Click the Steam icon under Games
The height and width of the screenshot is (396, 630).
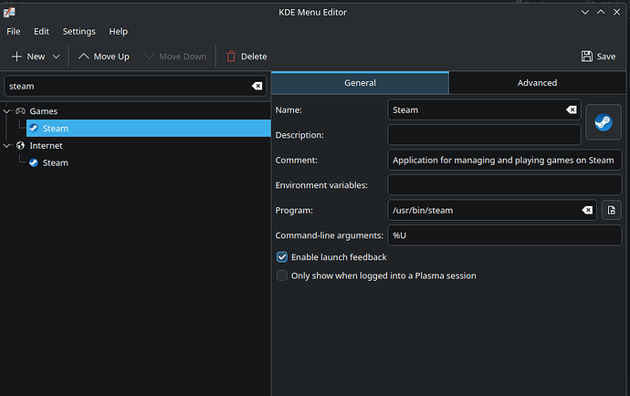(34, 128)
